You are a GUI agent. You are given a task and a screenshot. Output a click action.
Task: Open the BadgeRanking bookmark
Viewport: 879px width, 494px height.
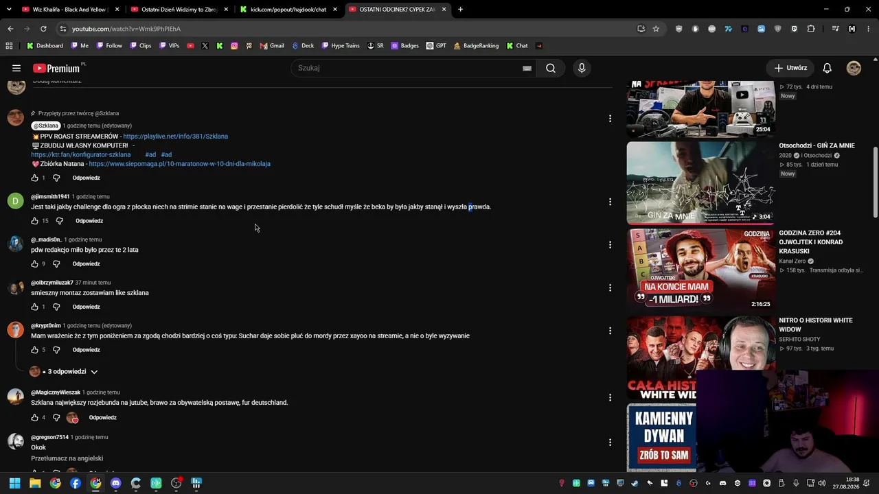tap(476, 46)
